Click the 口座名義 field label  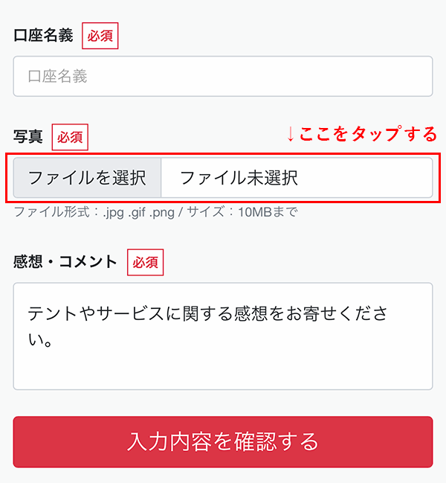tap(43, 35)
